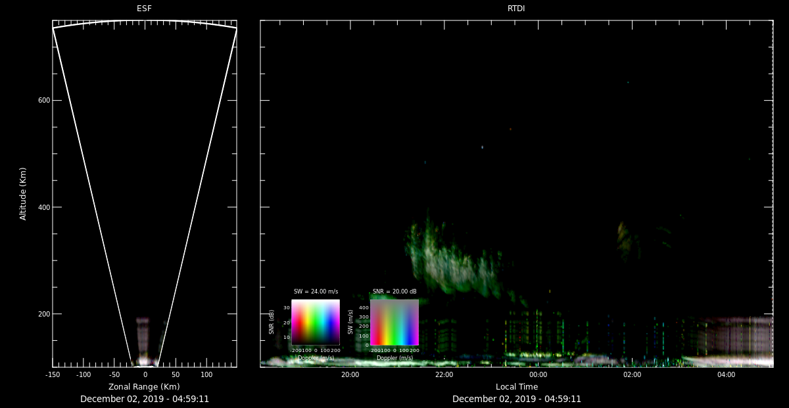
Task: Click the SNR (dB) legend axis label
Action: [272, 322]
